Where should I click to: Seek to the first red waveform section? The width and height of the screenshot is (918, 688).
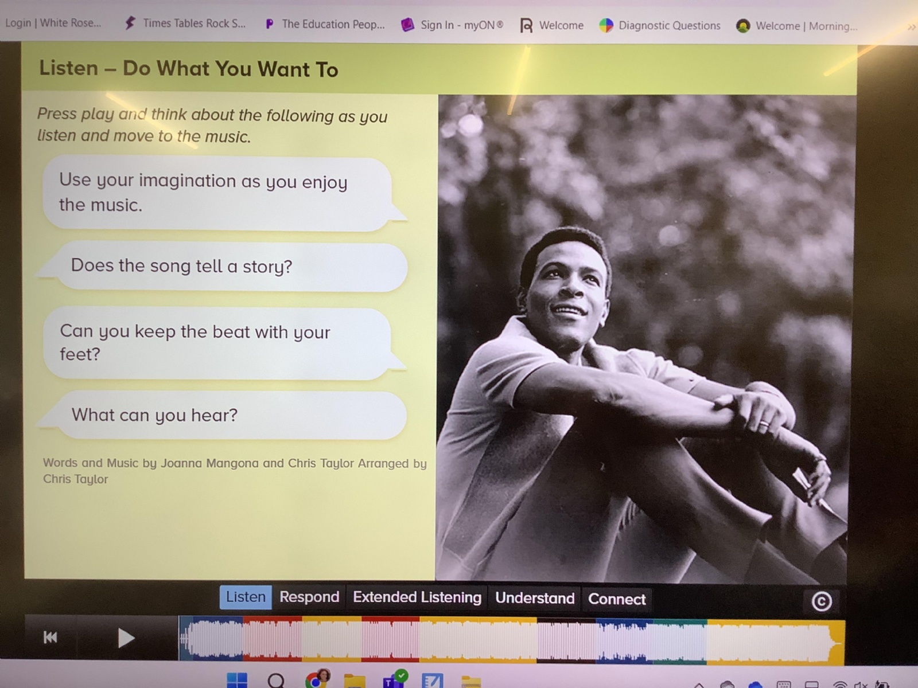[273, 640]
